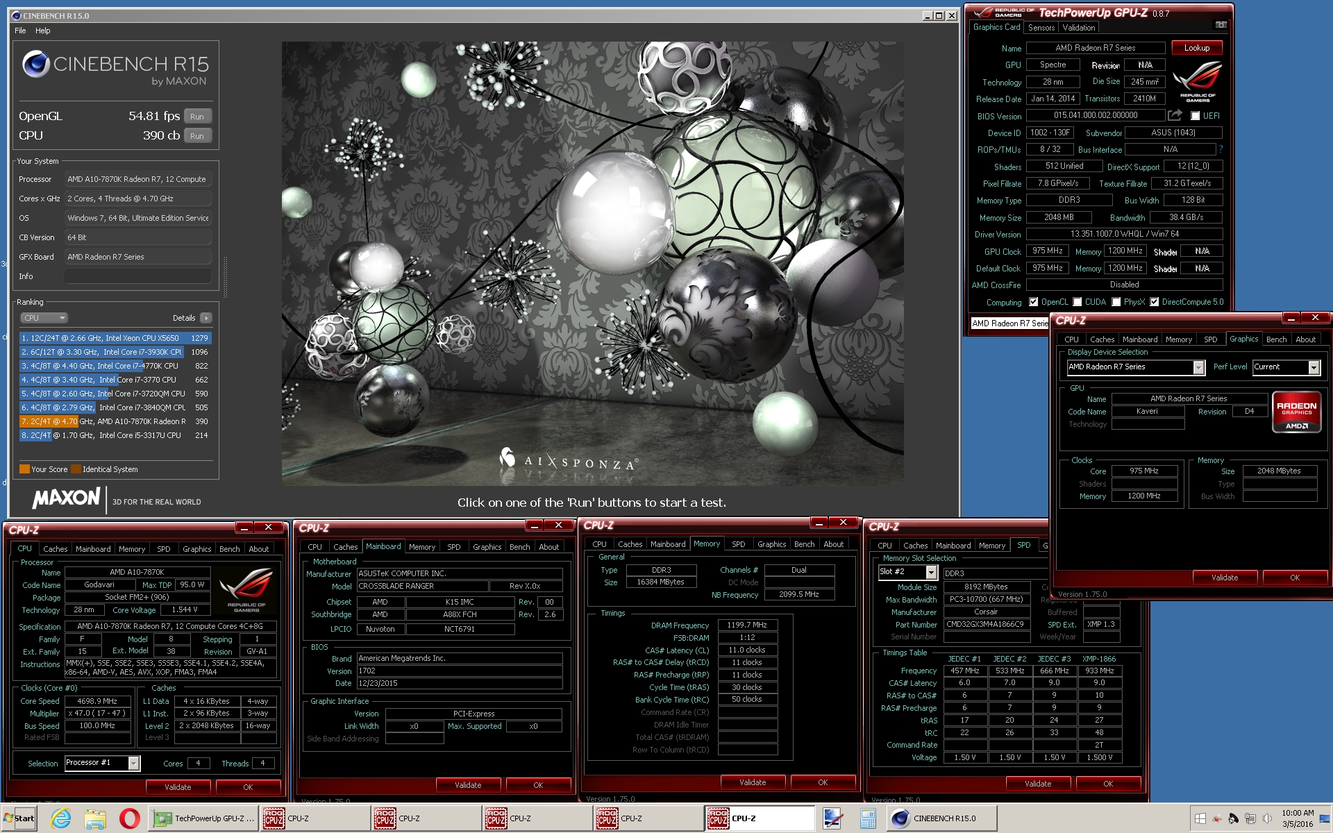Open the calculator icon in the taskbar
This screenshot has height=833, width=1333.
tap(867, 818)
